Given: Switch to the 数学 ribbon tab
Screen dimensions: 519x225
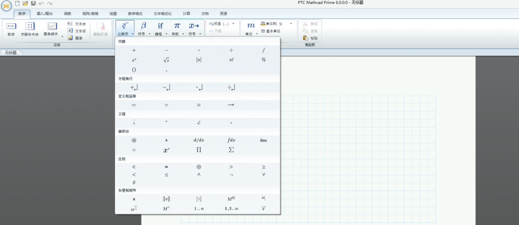Looking at the screenshot, I should 22,14.
